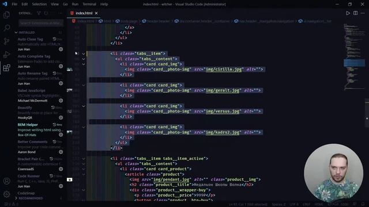Open the editor more actions ellipsis

[x=363, y=13]
